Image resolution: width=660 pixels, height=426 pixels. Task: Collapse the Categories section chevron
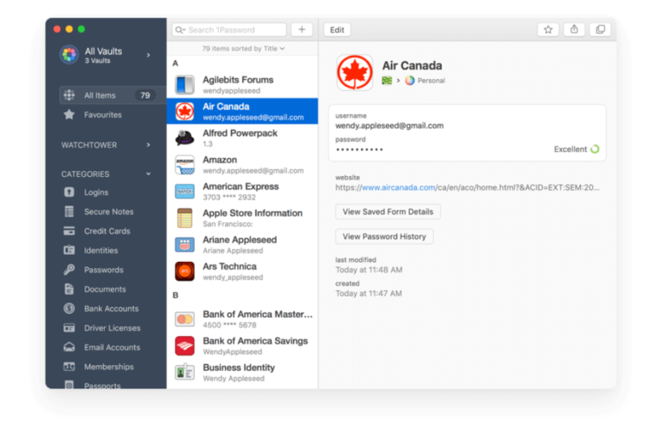pyautogui.click(x=148, y=173)
